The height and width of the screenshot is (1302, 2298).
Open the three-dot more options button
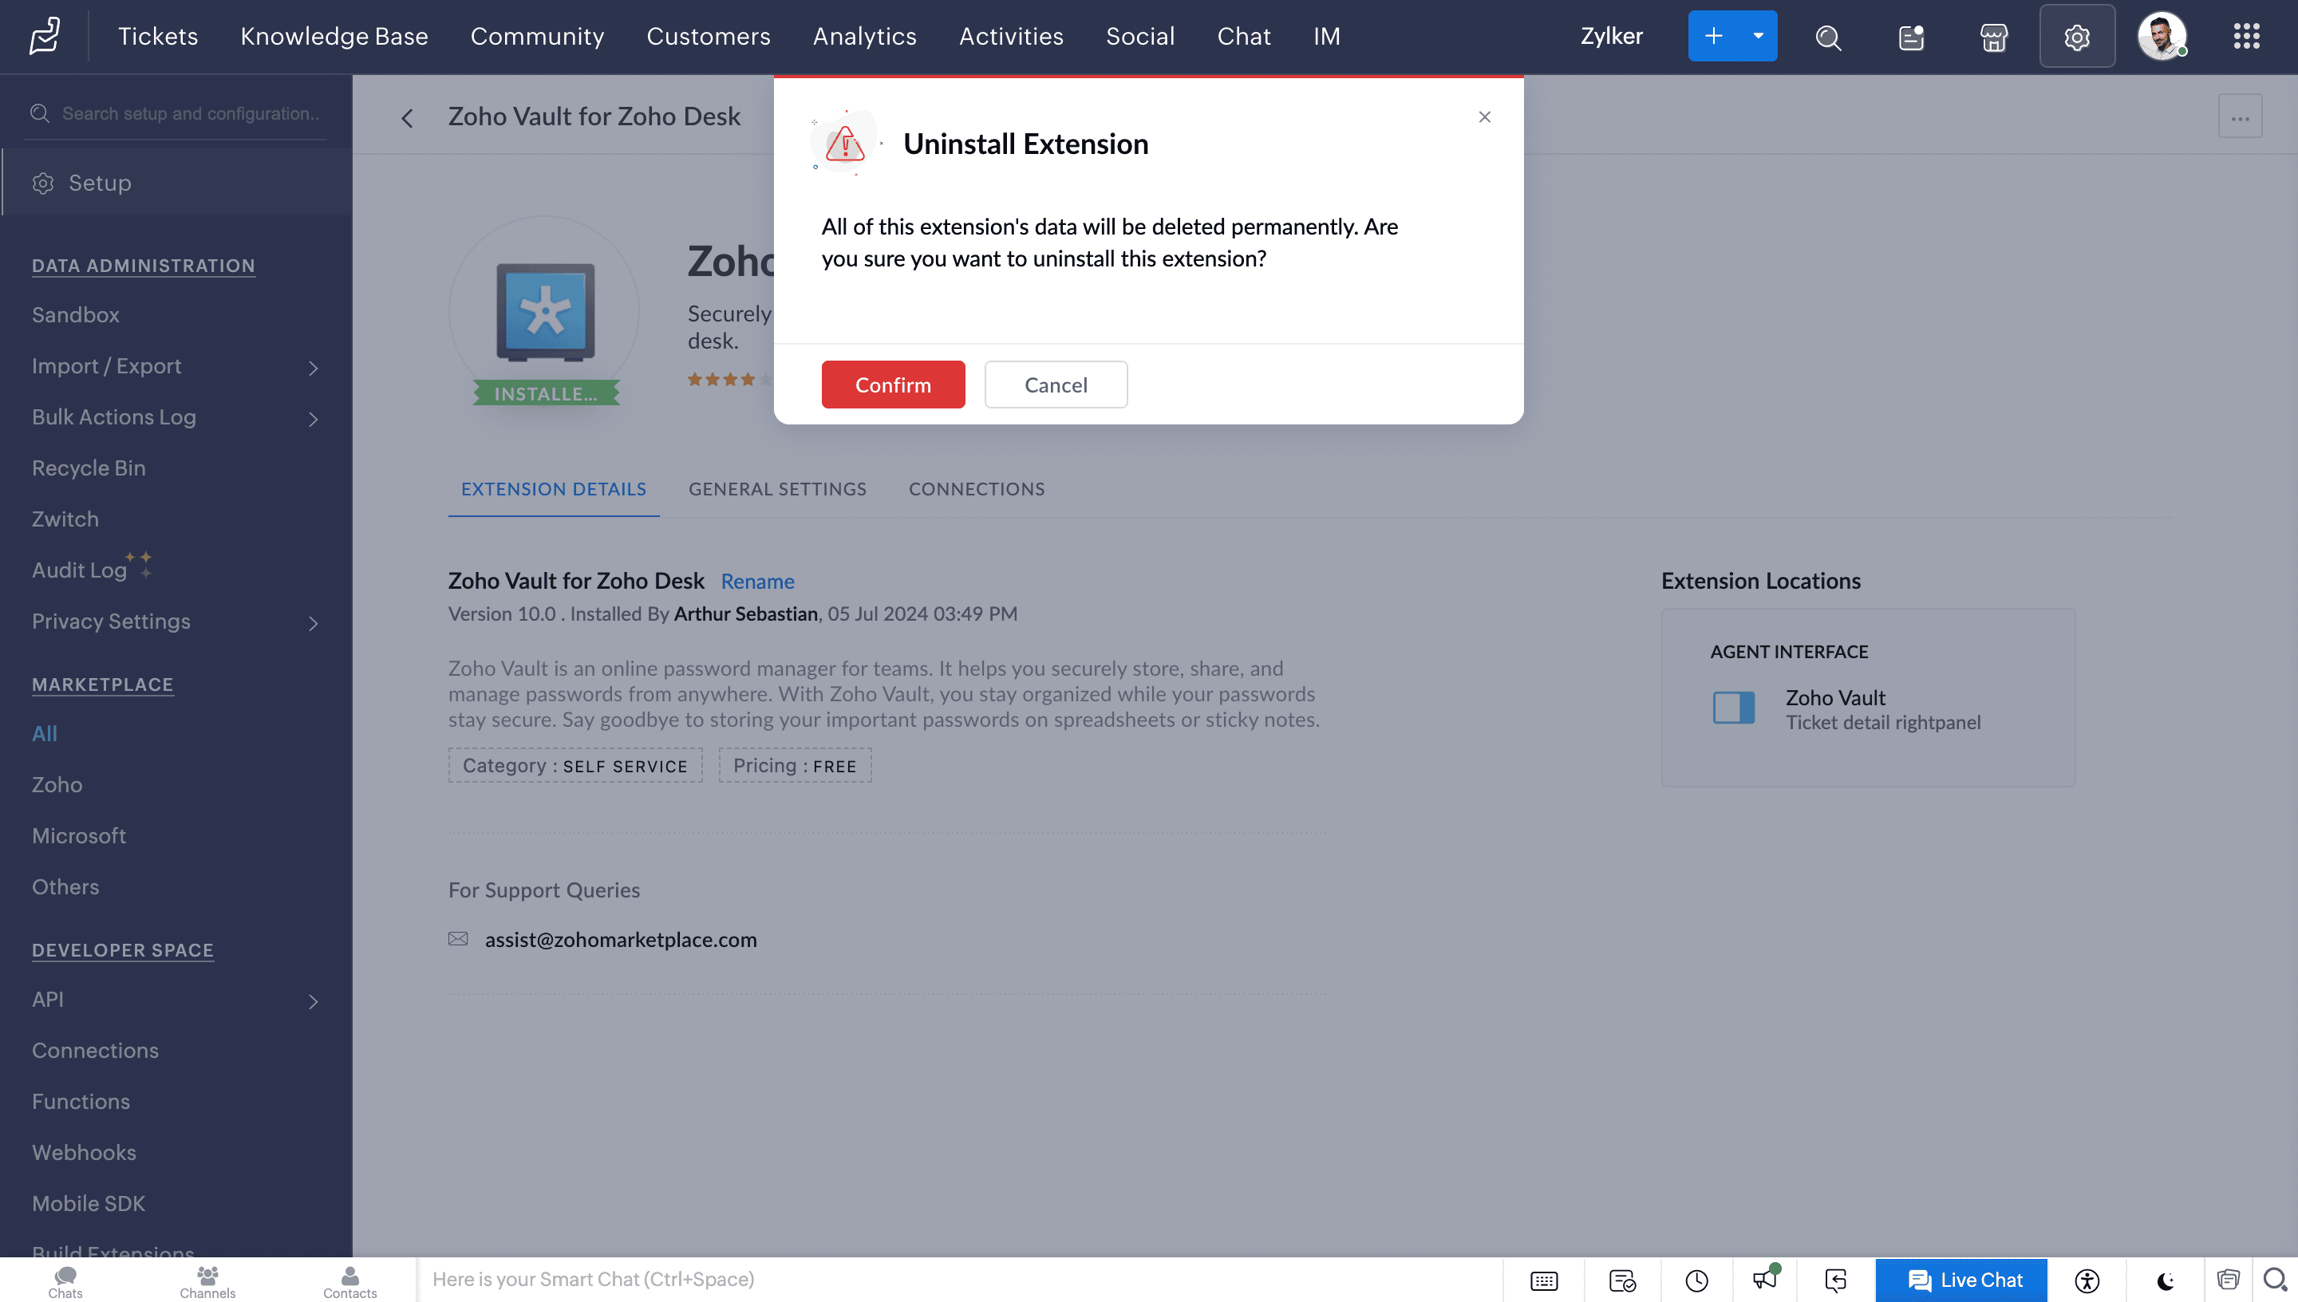(x=2239, y=117)
